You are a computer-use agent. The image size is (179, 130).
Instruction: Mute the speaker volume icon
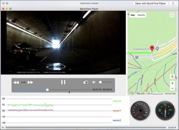[x=94, y=82]
